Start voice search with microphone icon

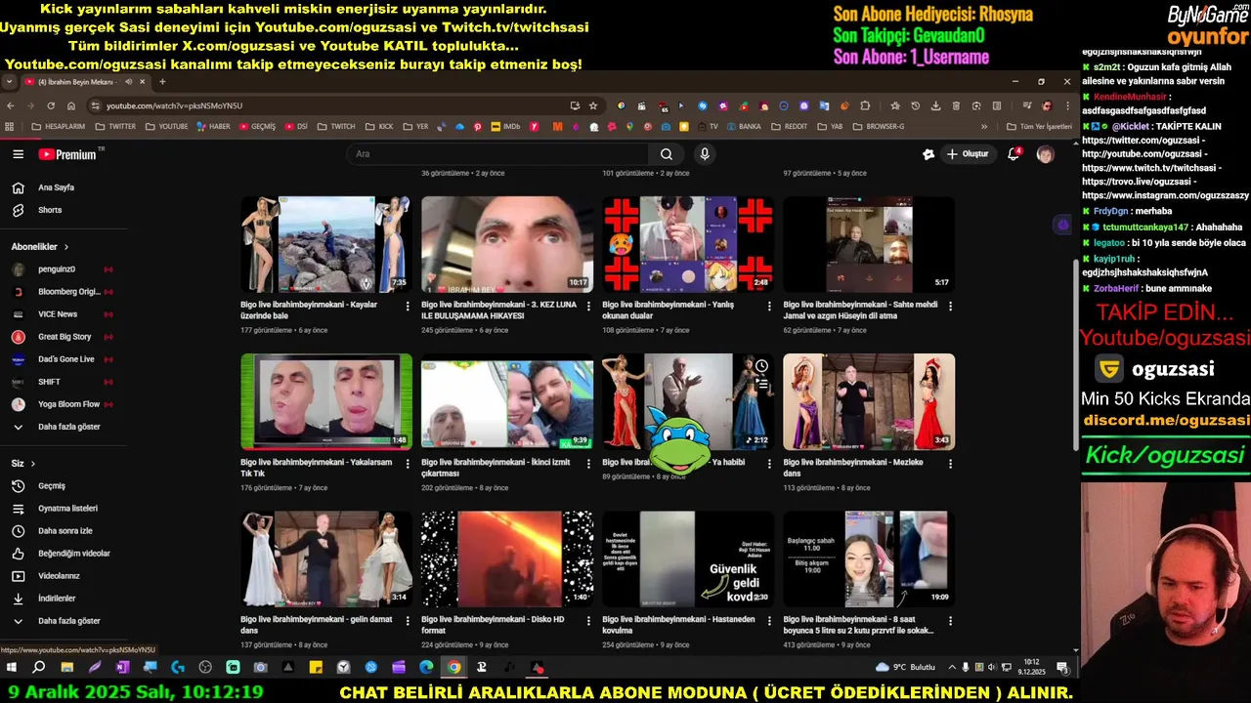pos(704,154)
